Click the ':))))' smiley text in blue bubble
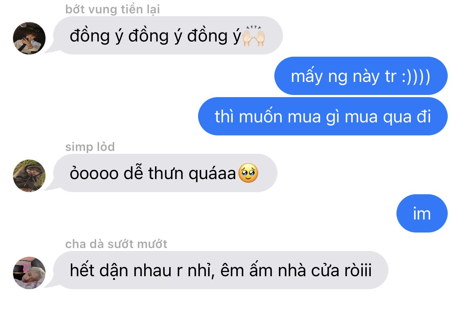Image resolution: width=464 pixels, height=317 pixels. (x=416, y=77)
